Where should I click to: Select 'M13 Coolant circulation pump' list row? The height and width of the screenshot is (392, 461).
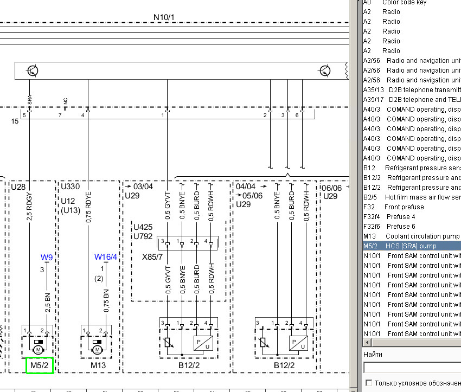pos(412,236)
